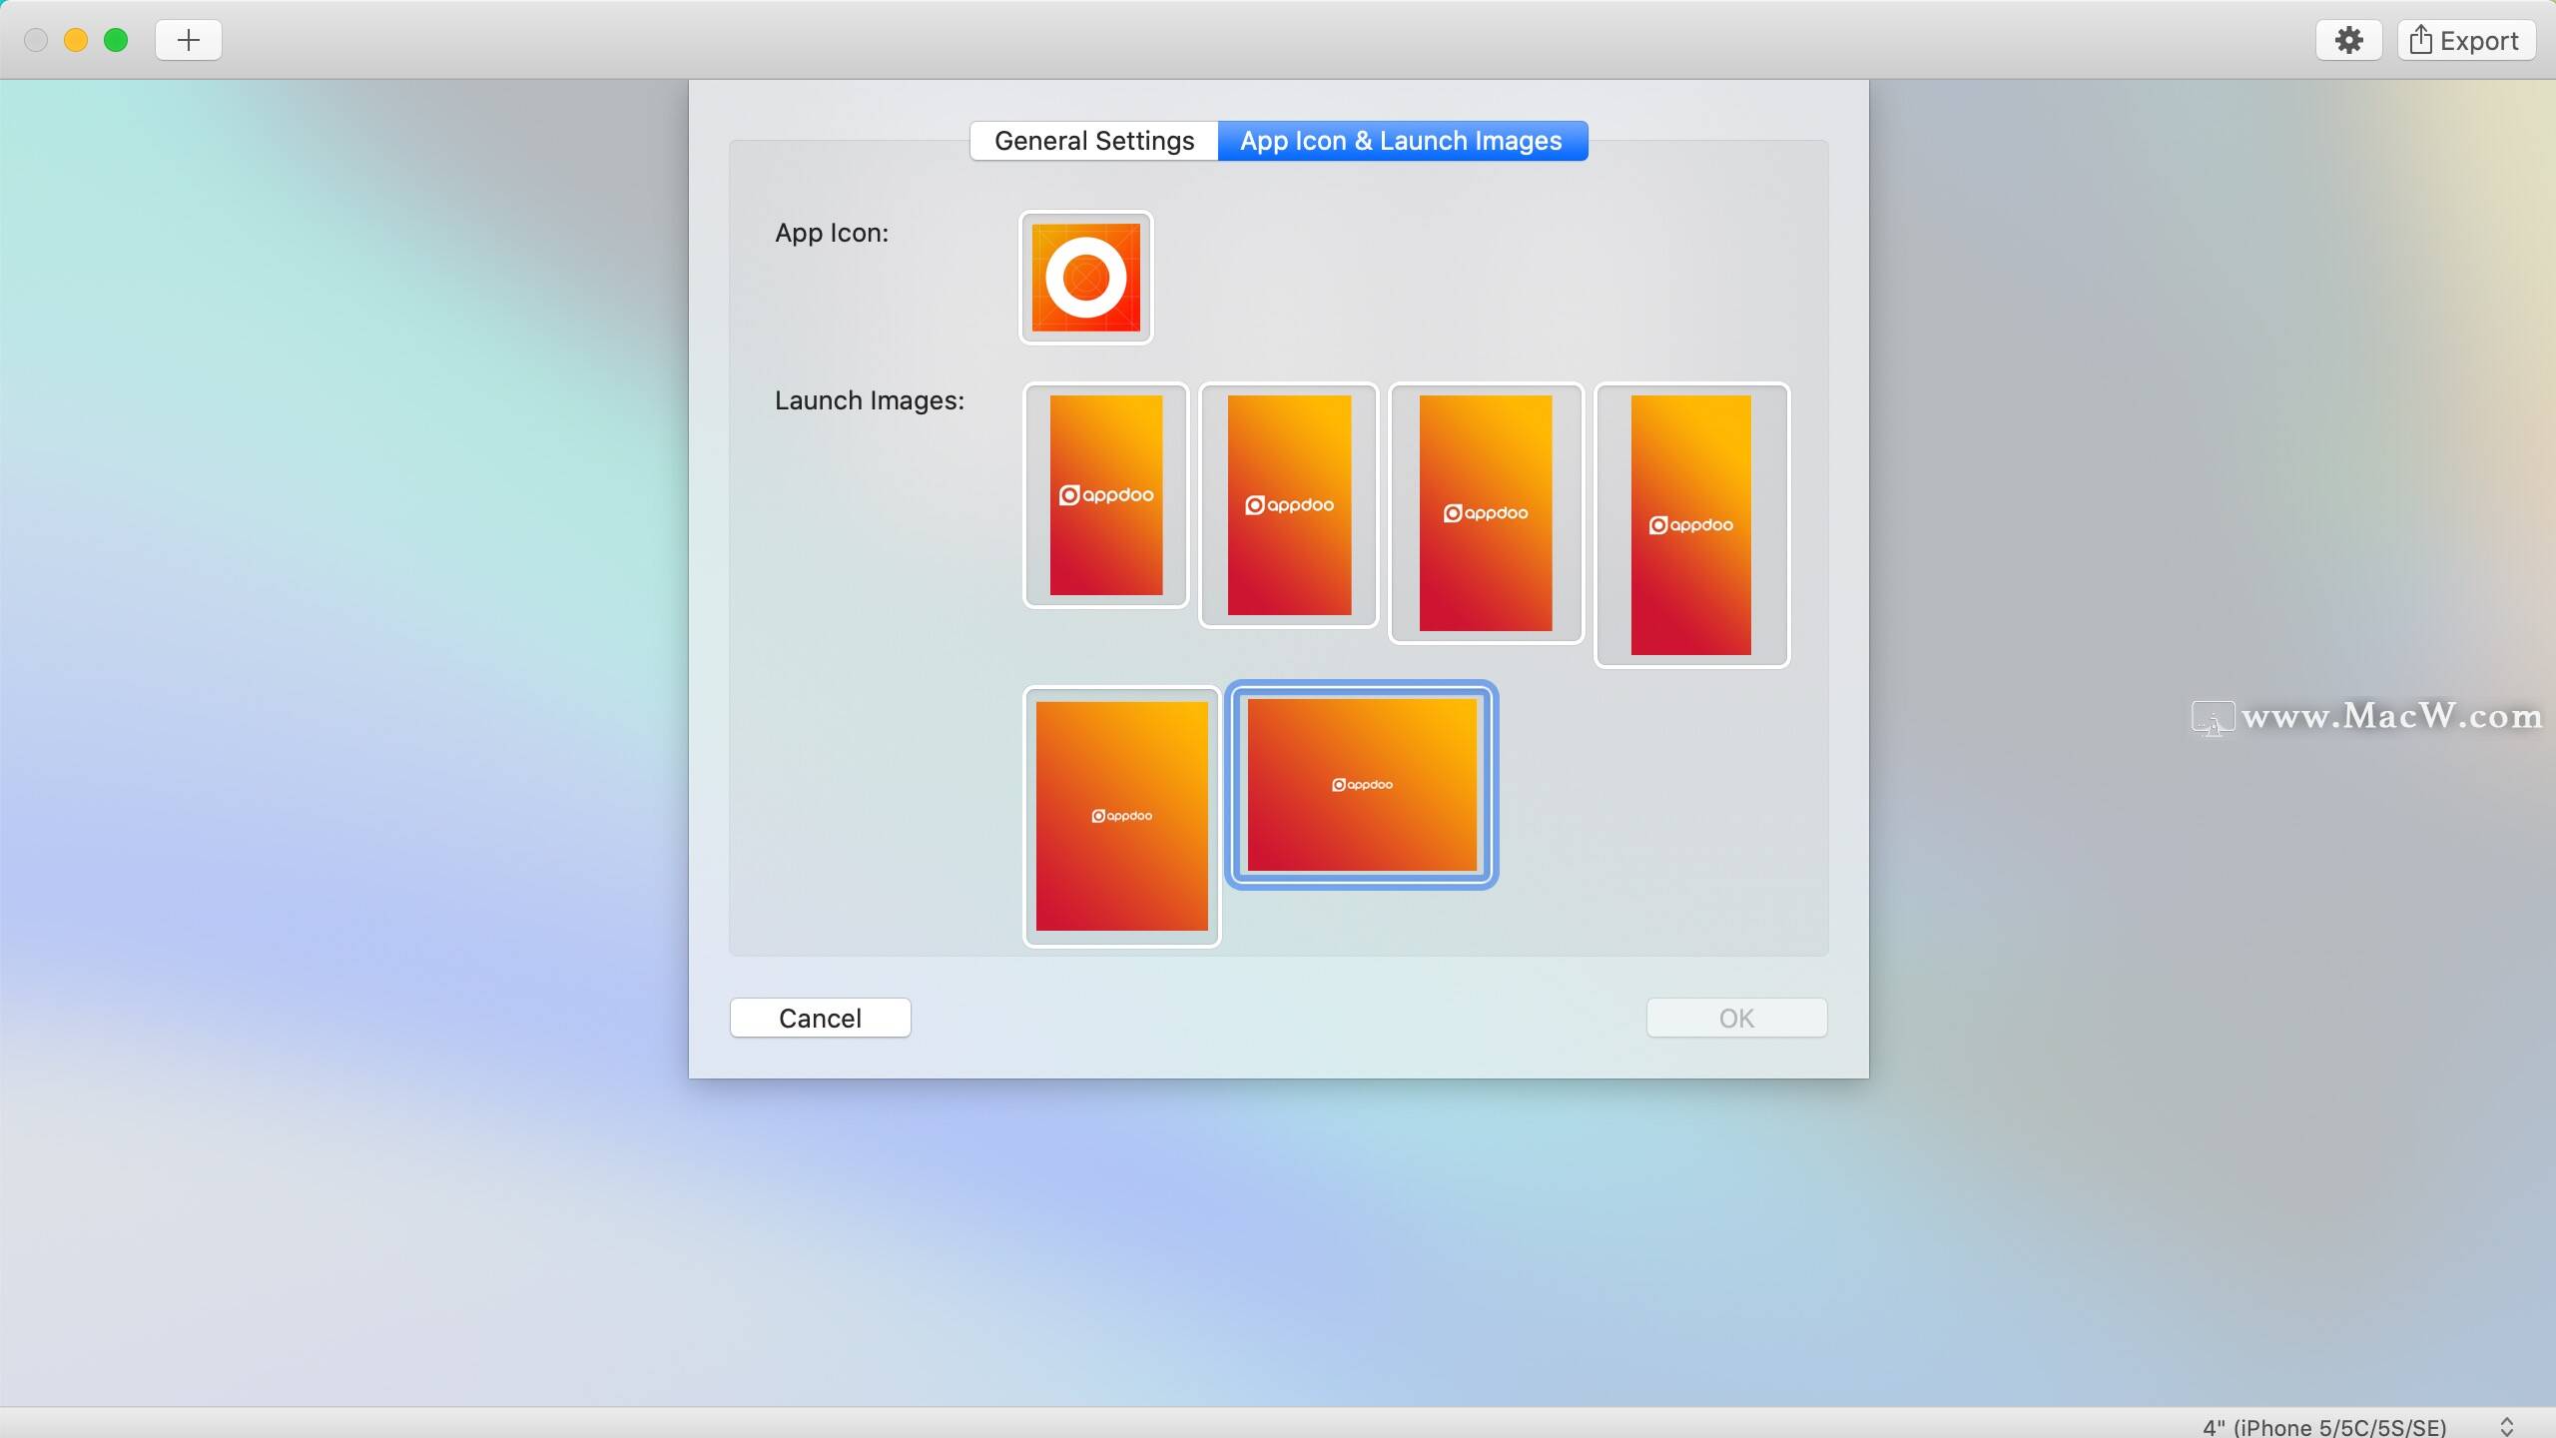
Task: Select the third portrait launch image
Action: coord(1486,513)
